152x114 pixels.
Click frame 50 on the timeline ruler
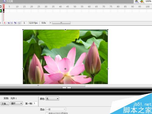pyautogui.click(x=75, y=7)
